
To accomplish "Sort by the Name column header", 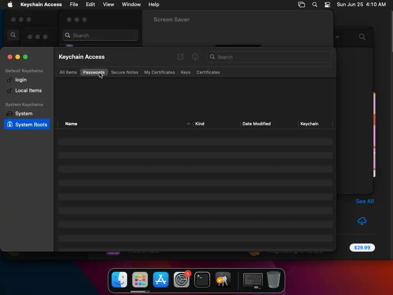I will (71, 124).
